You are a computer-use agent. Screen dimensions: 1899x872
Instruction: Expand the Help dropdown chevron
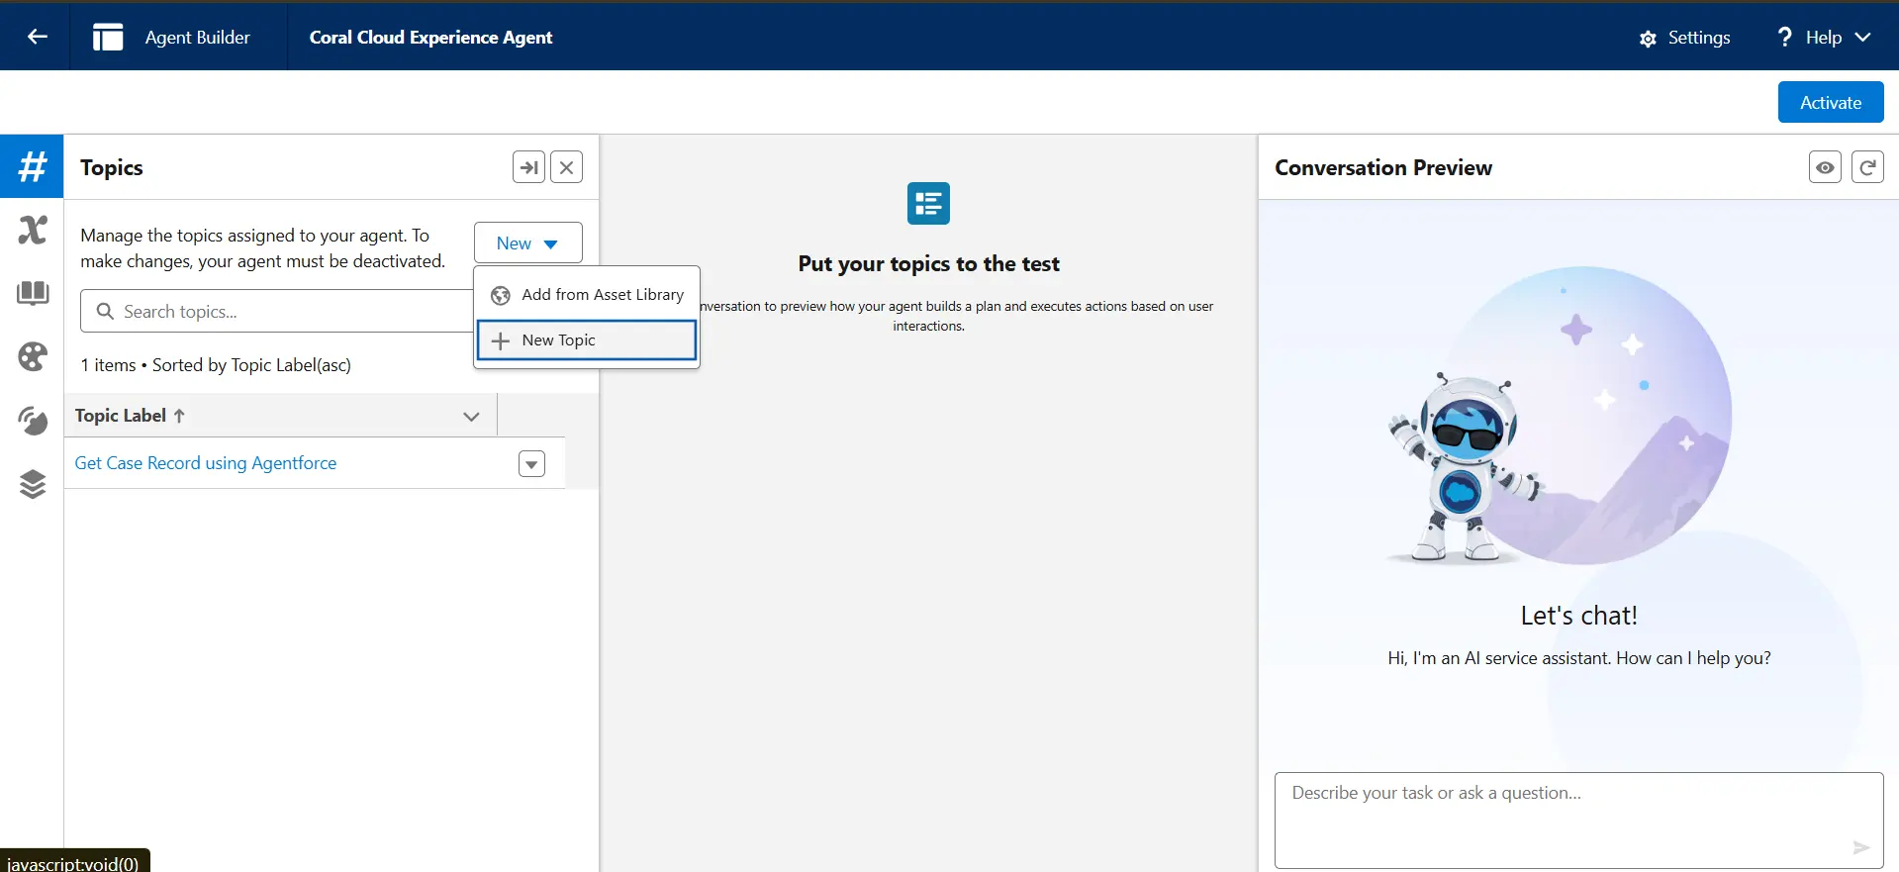click(1862, 37)
